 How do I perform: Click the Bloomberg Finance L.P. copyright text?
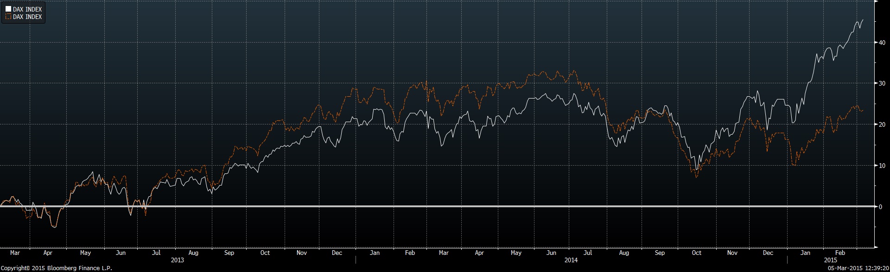pyautogui.click(x=56, y=268)
